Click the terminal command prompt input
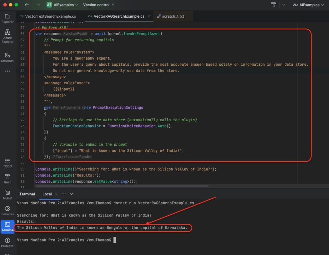 tap(114, 240)
